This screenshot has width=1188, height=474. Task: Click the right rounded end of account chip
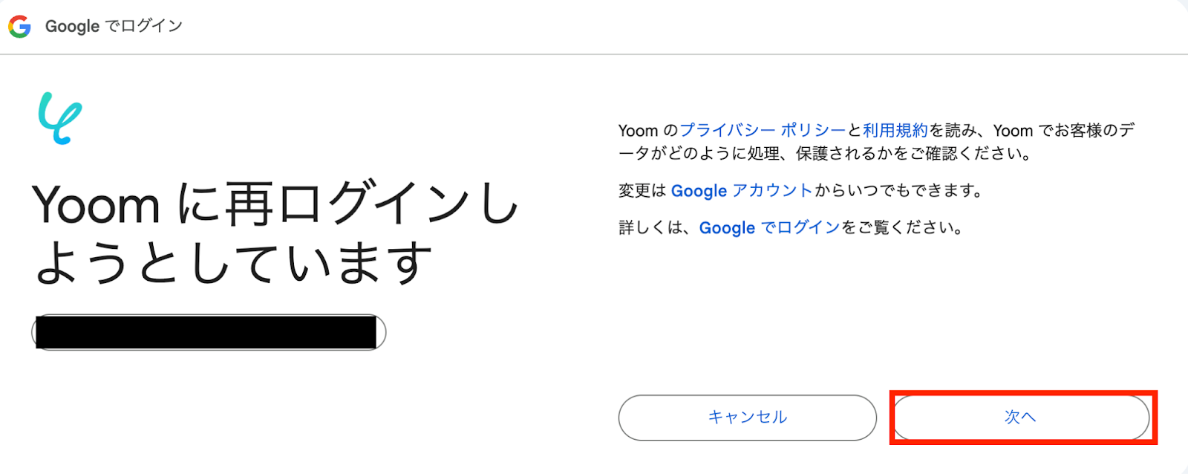coord(381,332)
